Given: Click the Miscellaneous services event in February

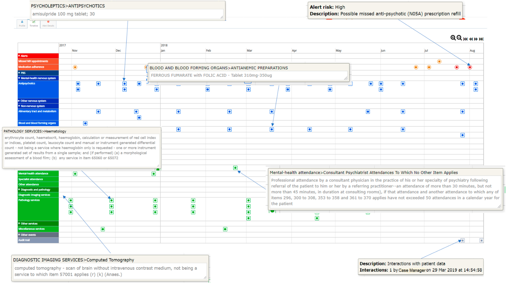Looking at the screenshot, I should (225, 229).
